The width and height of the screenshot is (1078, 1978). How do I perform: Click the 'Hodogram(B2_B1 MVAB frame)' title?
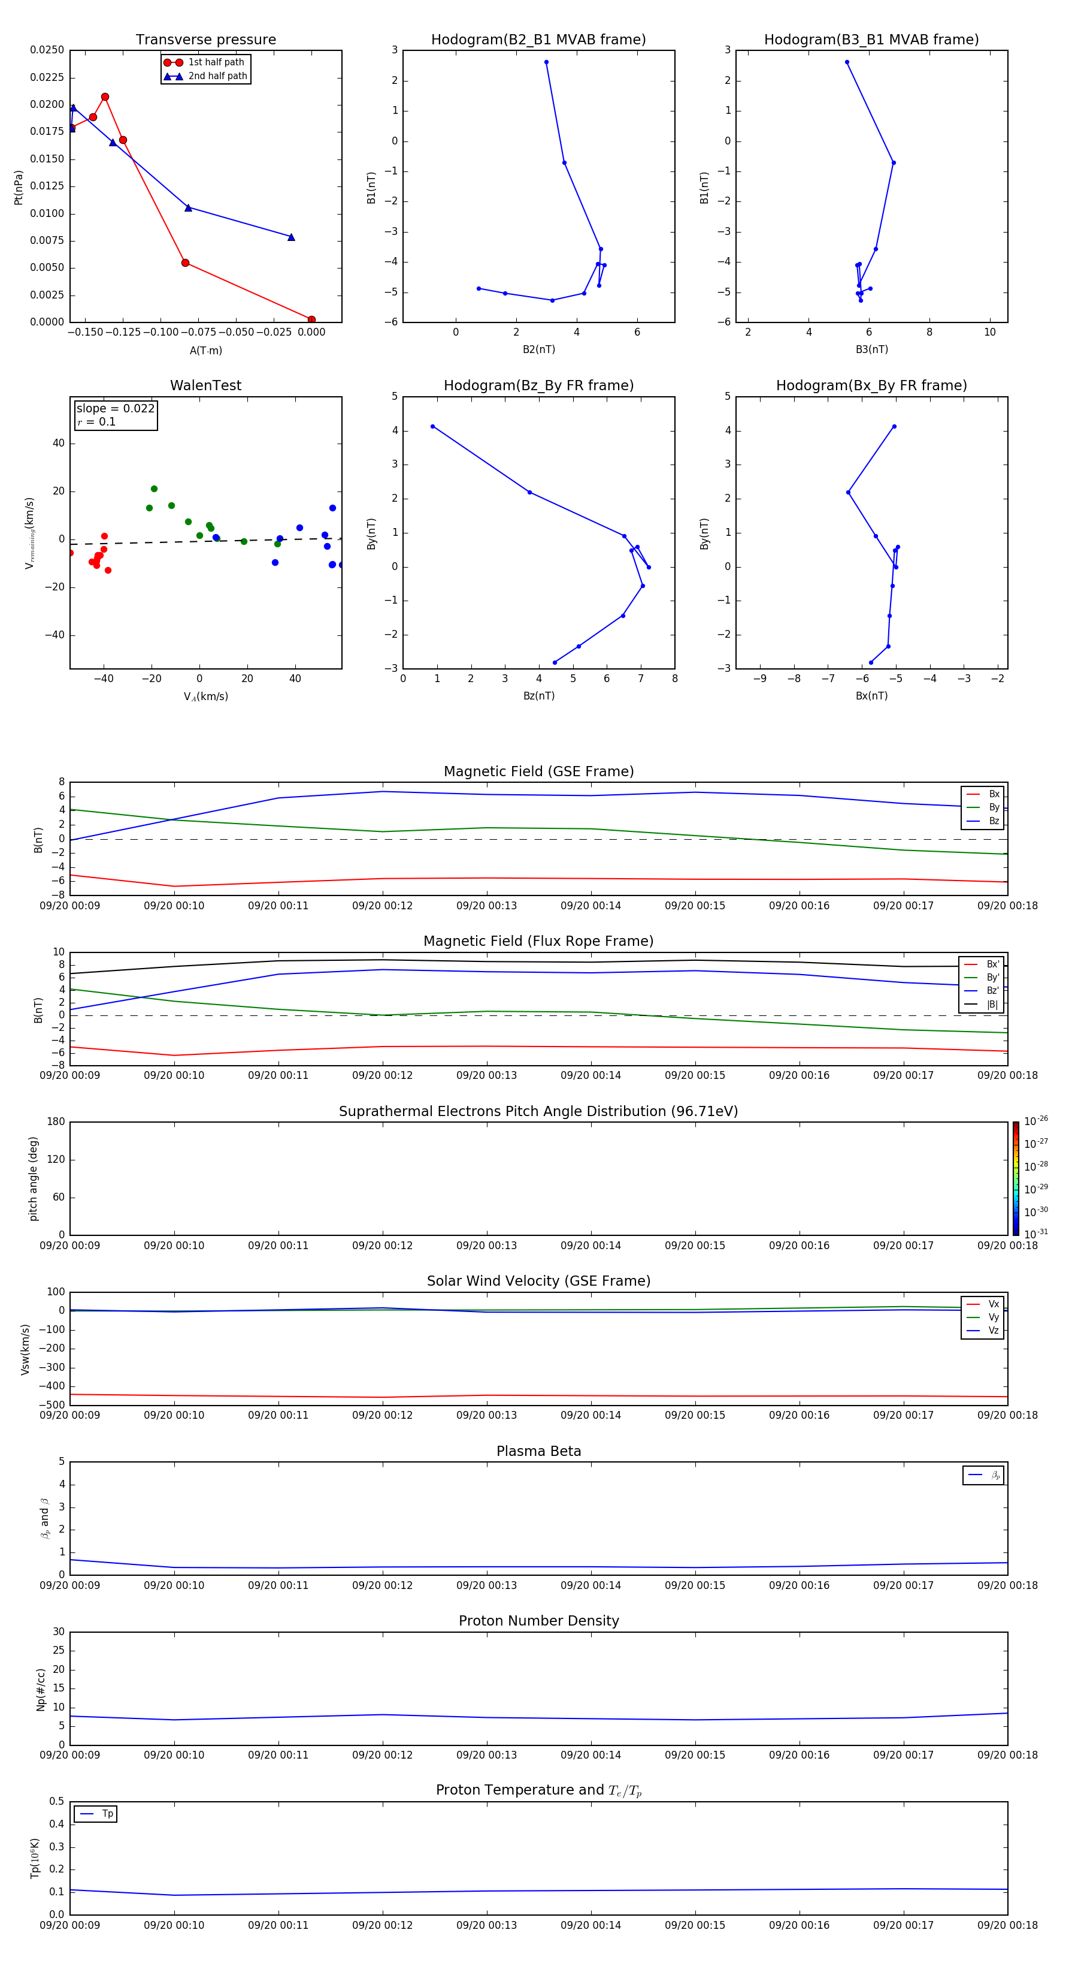point(538,40)
